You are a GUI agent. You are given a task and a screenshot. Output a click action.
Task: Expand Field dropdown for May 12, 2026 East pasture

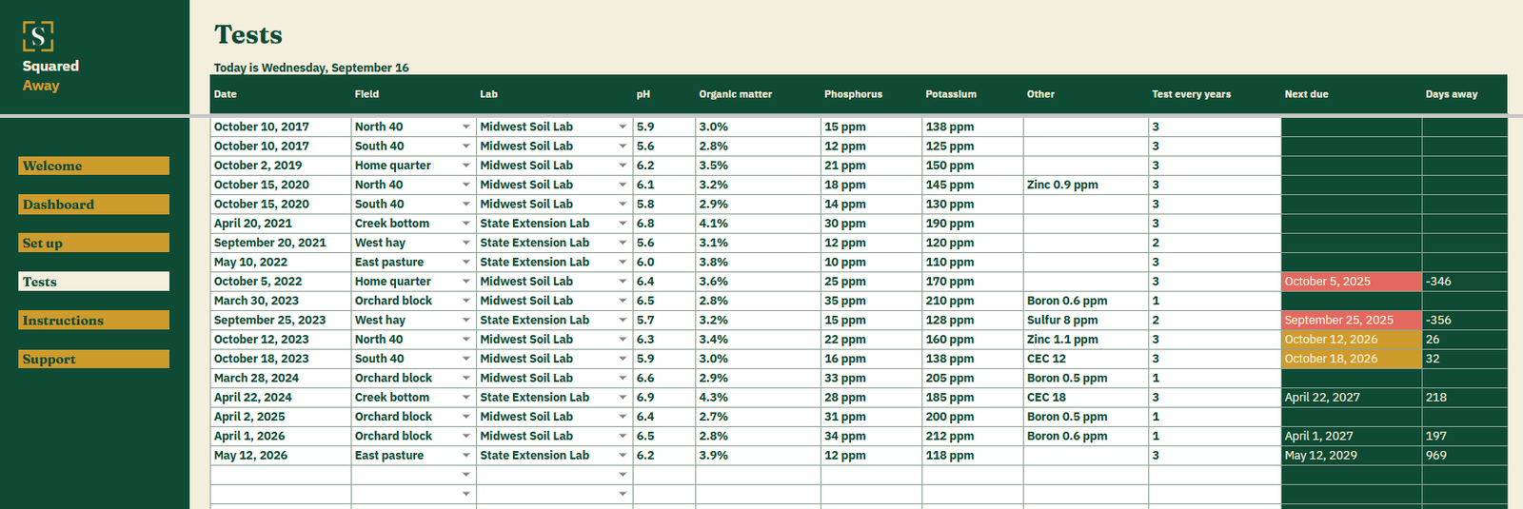tap(466, 456)
